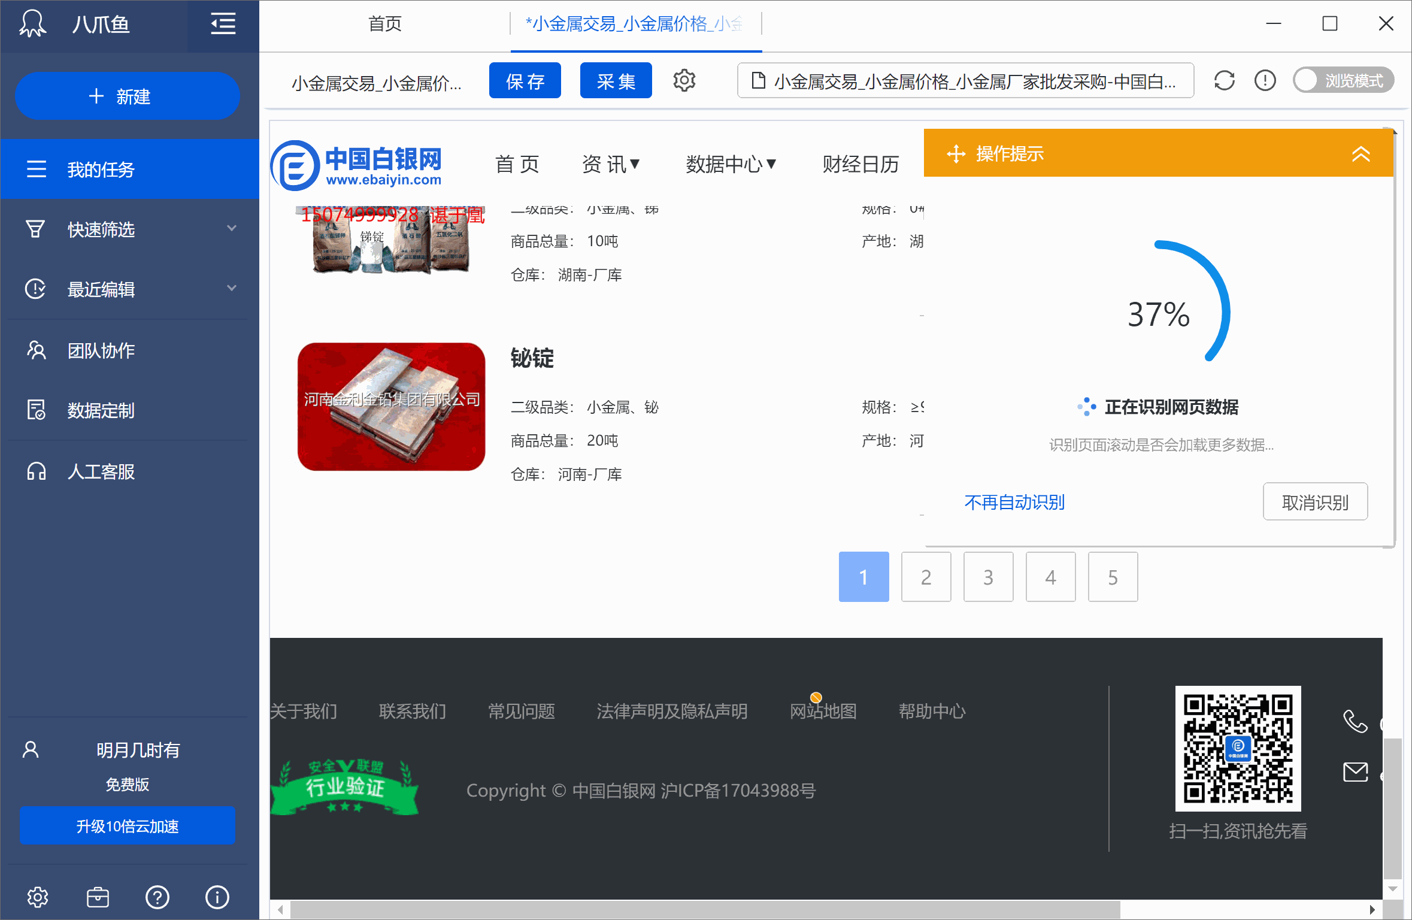Open 关于我们 footer link

304,711
